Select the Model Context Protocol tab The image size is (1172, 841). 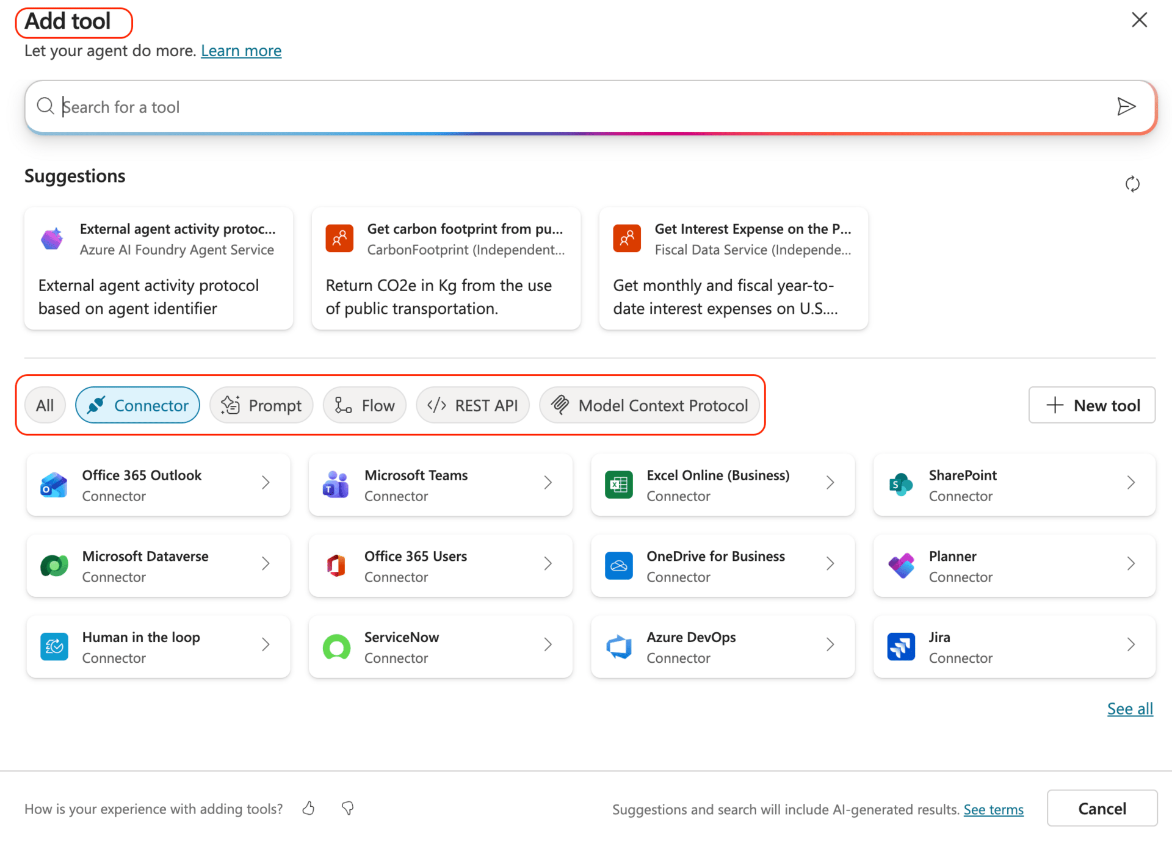click(x=649, y=405)
